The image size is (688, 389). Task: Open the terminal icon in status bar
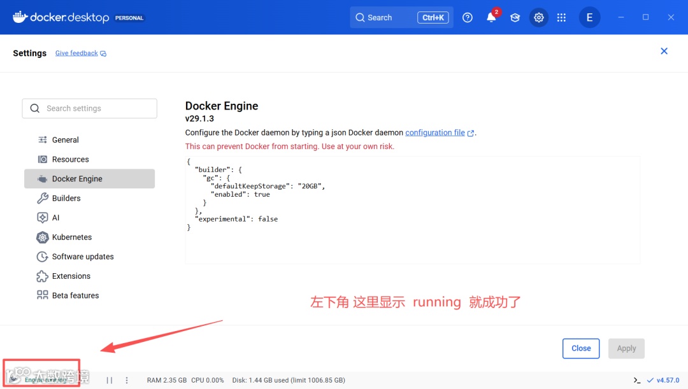[637, 380]
